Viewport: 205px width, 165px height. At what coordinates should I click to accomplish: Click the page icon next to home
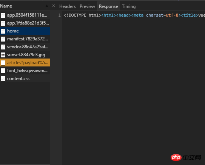coord(3,31)
